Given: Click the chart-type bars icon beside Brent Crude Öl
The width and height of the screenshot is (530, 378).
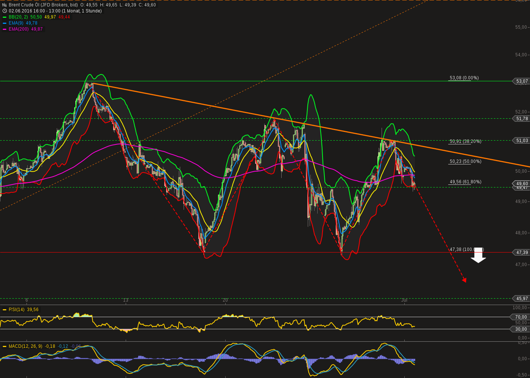Looking at the screenshot, I should [x=5, y=5].
